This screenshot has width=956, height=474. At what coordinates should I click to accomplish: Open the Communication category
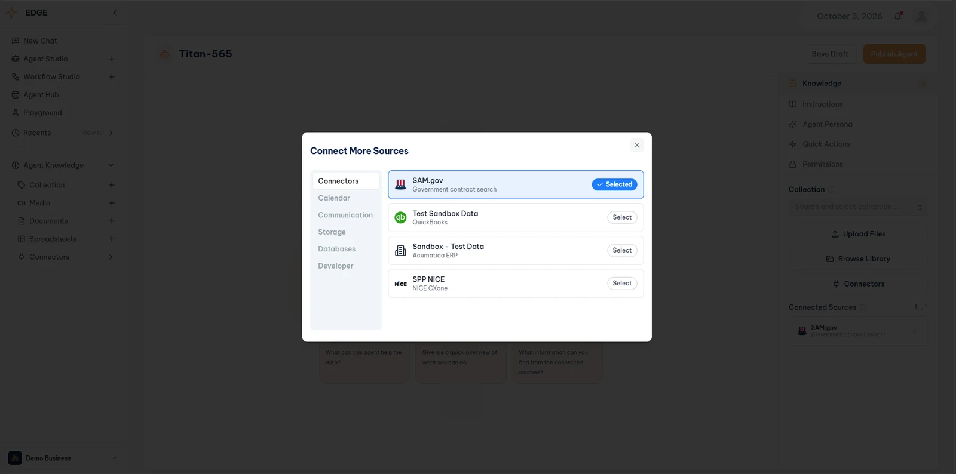(x=345, y=215)
